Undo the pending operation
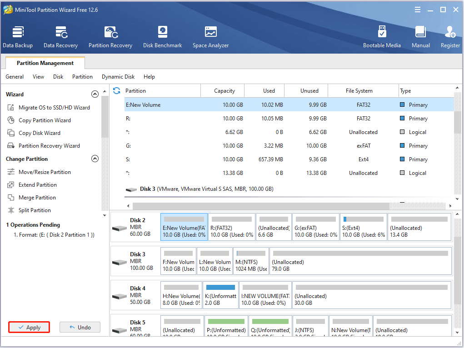Image resolution: width=464 pixels, height=348 pixels. [x=80, y=328]
